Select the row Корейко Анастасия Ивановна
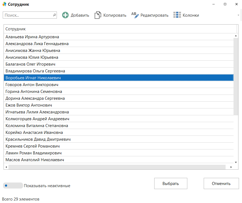The height and width of the screenshot is (203, 242). click(34, 133)
